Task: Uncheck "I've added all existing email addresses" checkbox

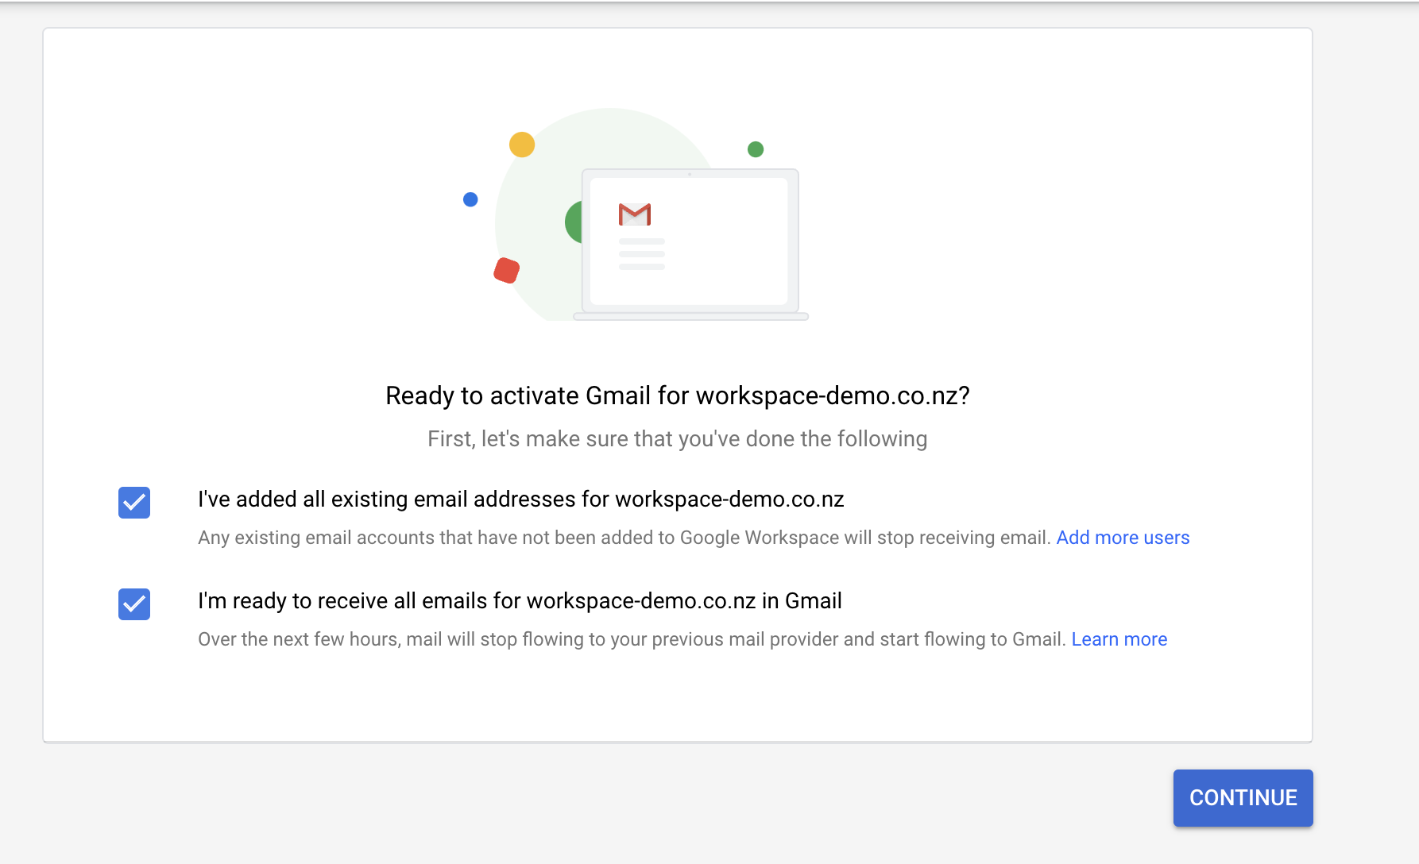Action: 134,503
